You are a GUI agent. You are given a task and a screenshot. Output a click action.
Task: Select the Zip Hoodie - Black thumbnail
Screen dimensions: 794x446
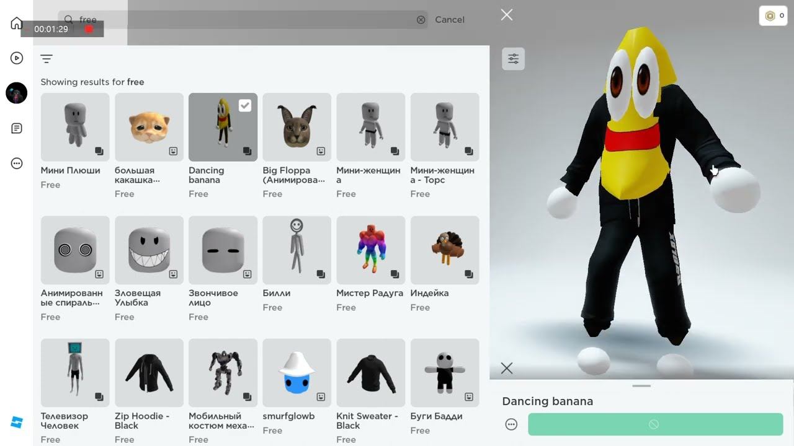click(x=149, y=373)
